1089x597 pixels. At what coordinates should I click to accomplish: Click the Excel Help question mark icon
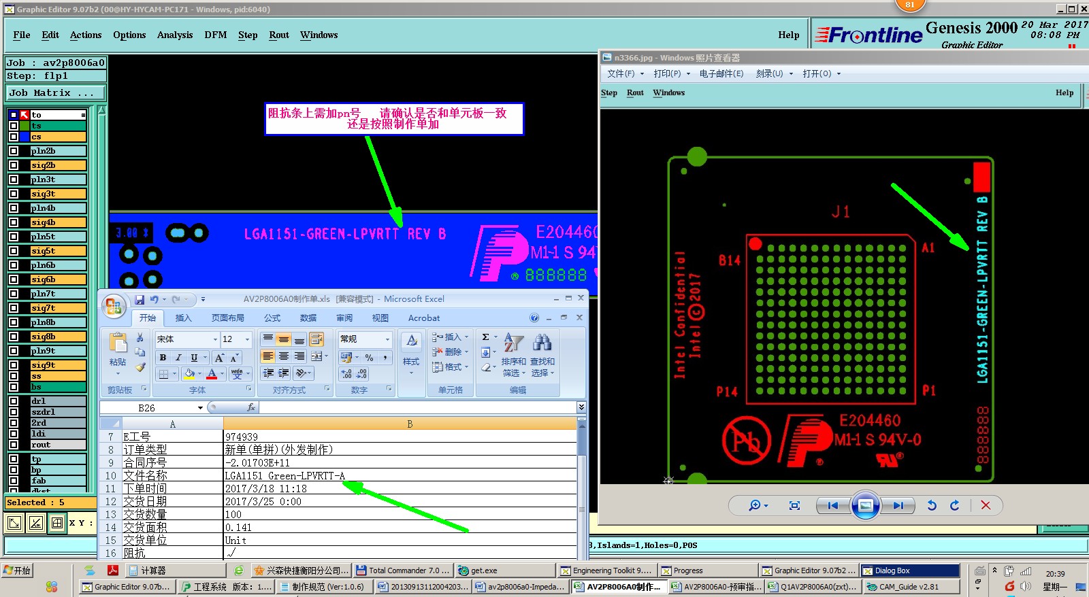click(534, 318)
